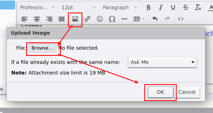213x113 pixels.
Task: Insert a hyperlink using link icon
Action: click(x=87, y=19)
